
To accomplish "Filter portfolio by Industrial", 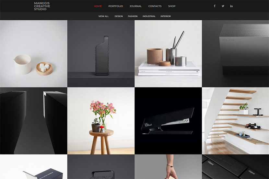I will coord(149,16).
